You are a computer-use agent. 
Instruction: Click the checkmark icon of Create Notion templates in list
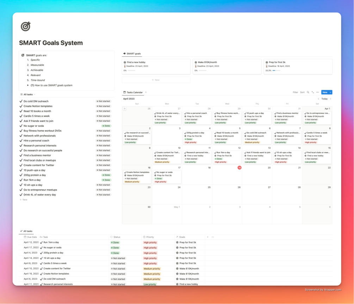click(x=21, y=106)
